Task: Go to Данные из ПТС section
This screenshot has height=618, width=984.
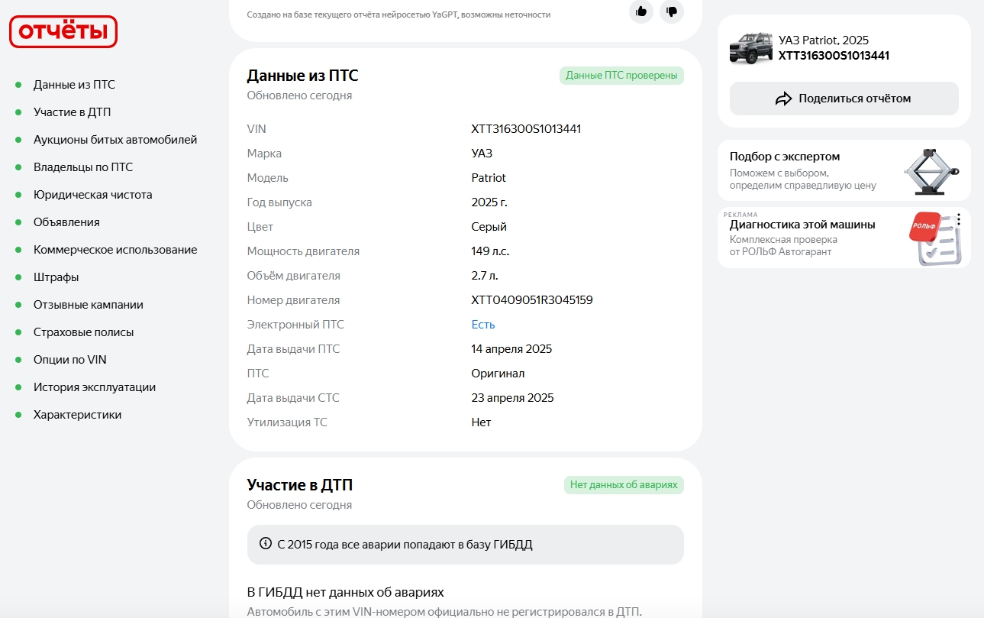Action: [x=74, y=85]
